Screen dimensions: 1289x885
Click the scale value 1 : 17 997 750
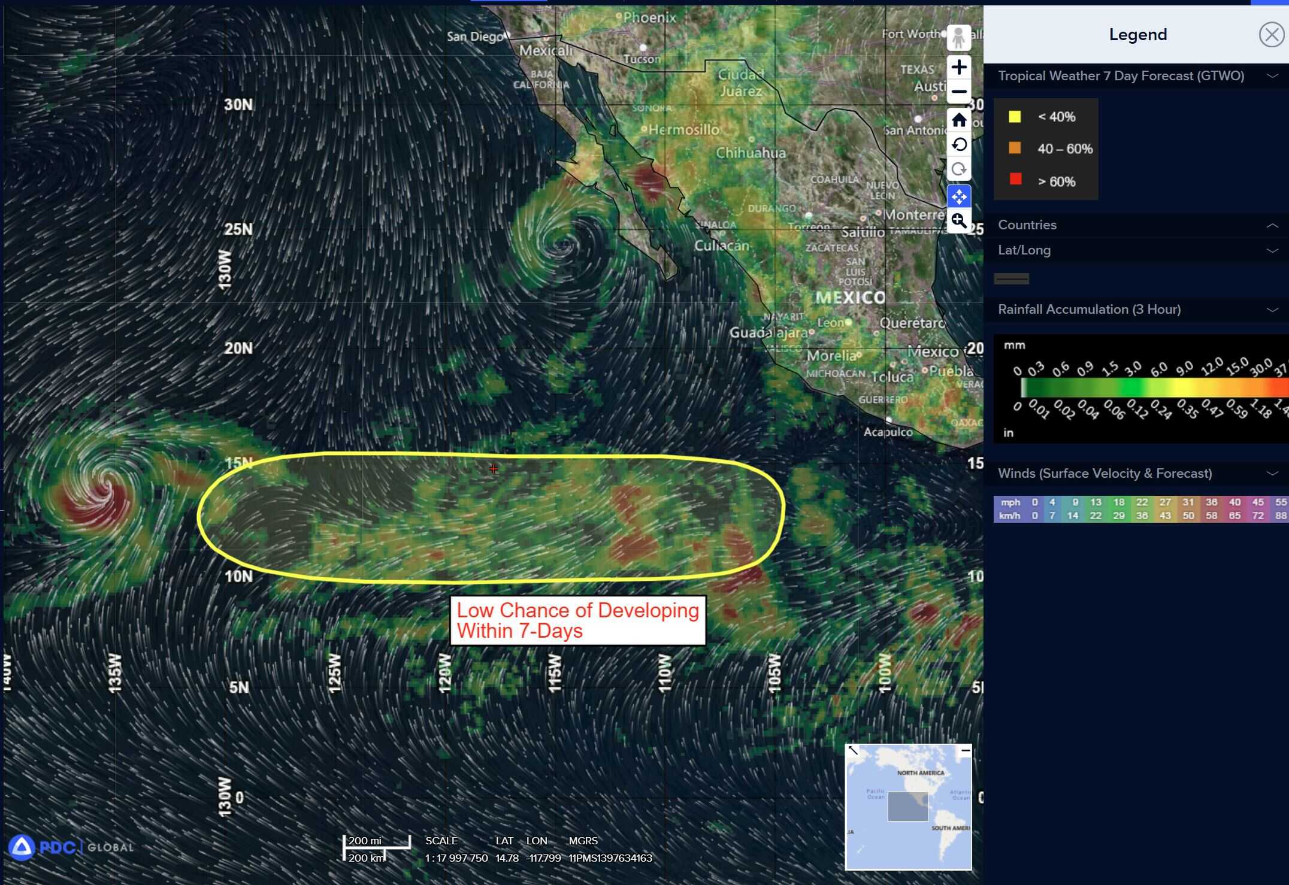456,858
